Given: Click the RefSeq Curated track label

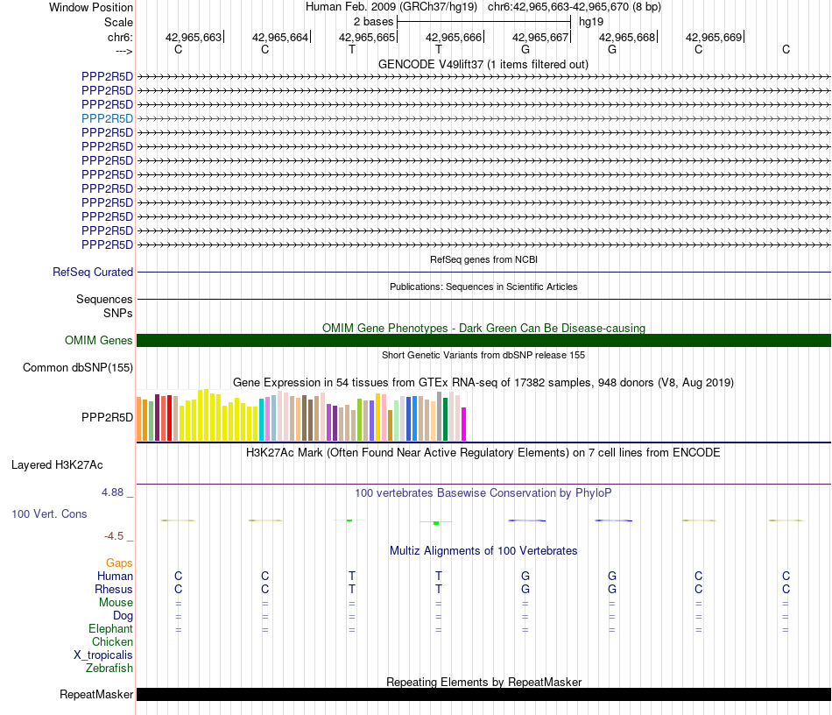Looking at the screenshot, I should (93, 272).
